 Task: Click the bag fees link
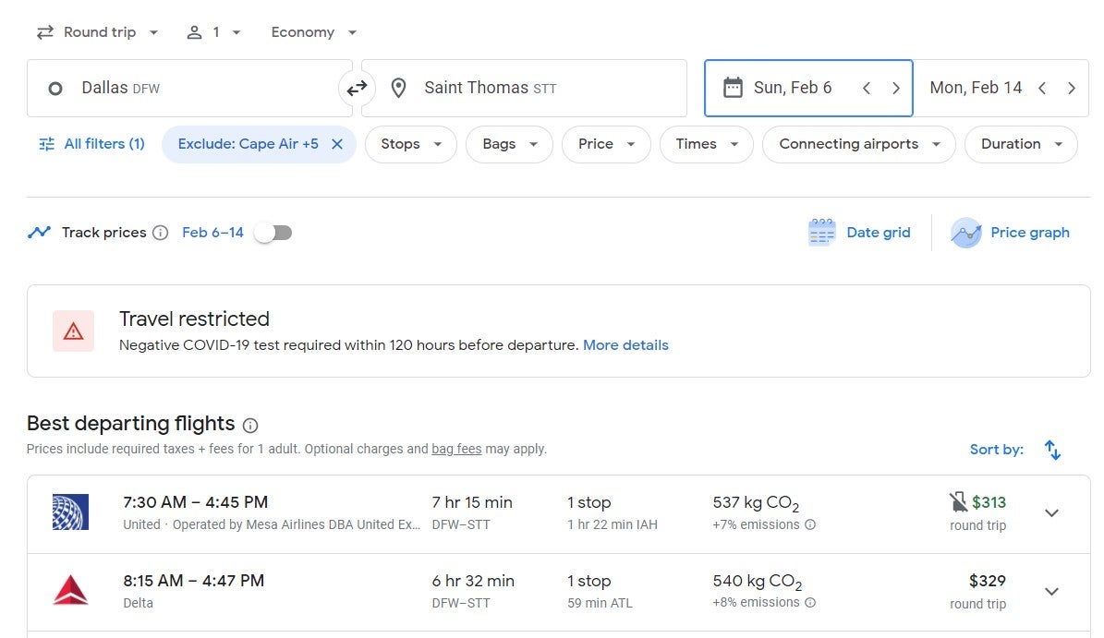pyautogui.click(x=456, y=450)
